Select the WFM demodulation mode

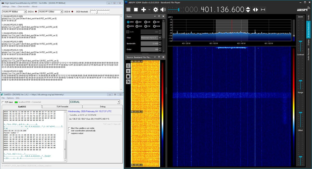tap(128, 26)
